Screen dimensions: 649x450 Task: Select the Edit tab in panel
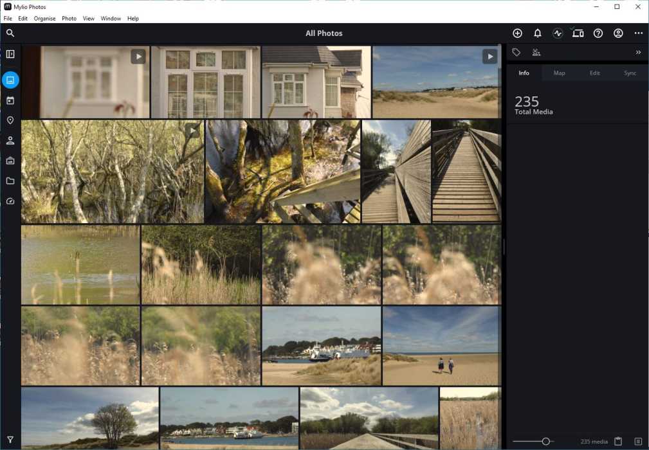click(594, 73)
